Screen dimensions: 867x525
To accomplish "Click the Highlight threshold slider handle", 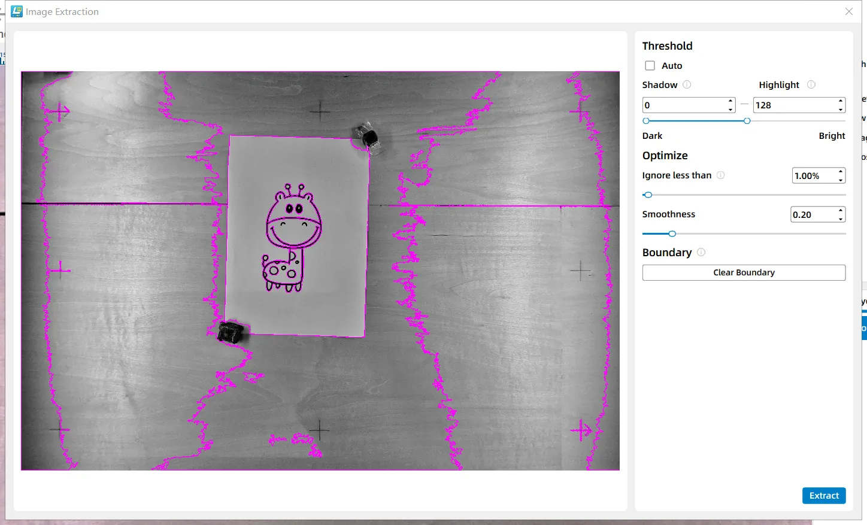I will click(x=747, y=121).
